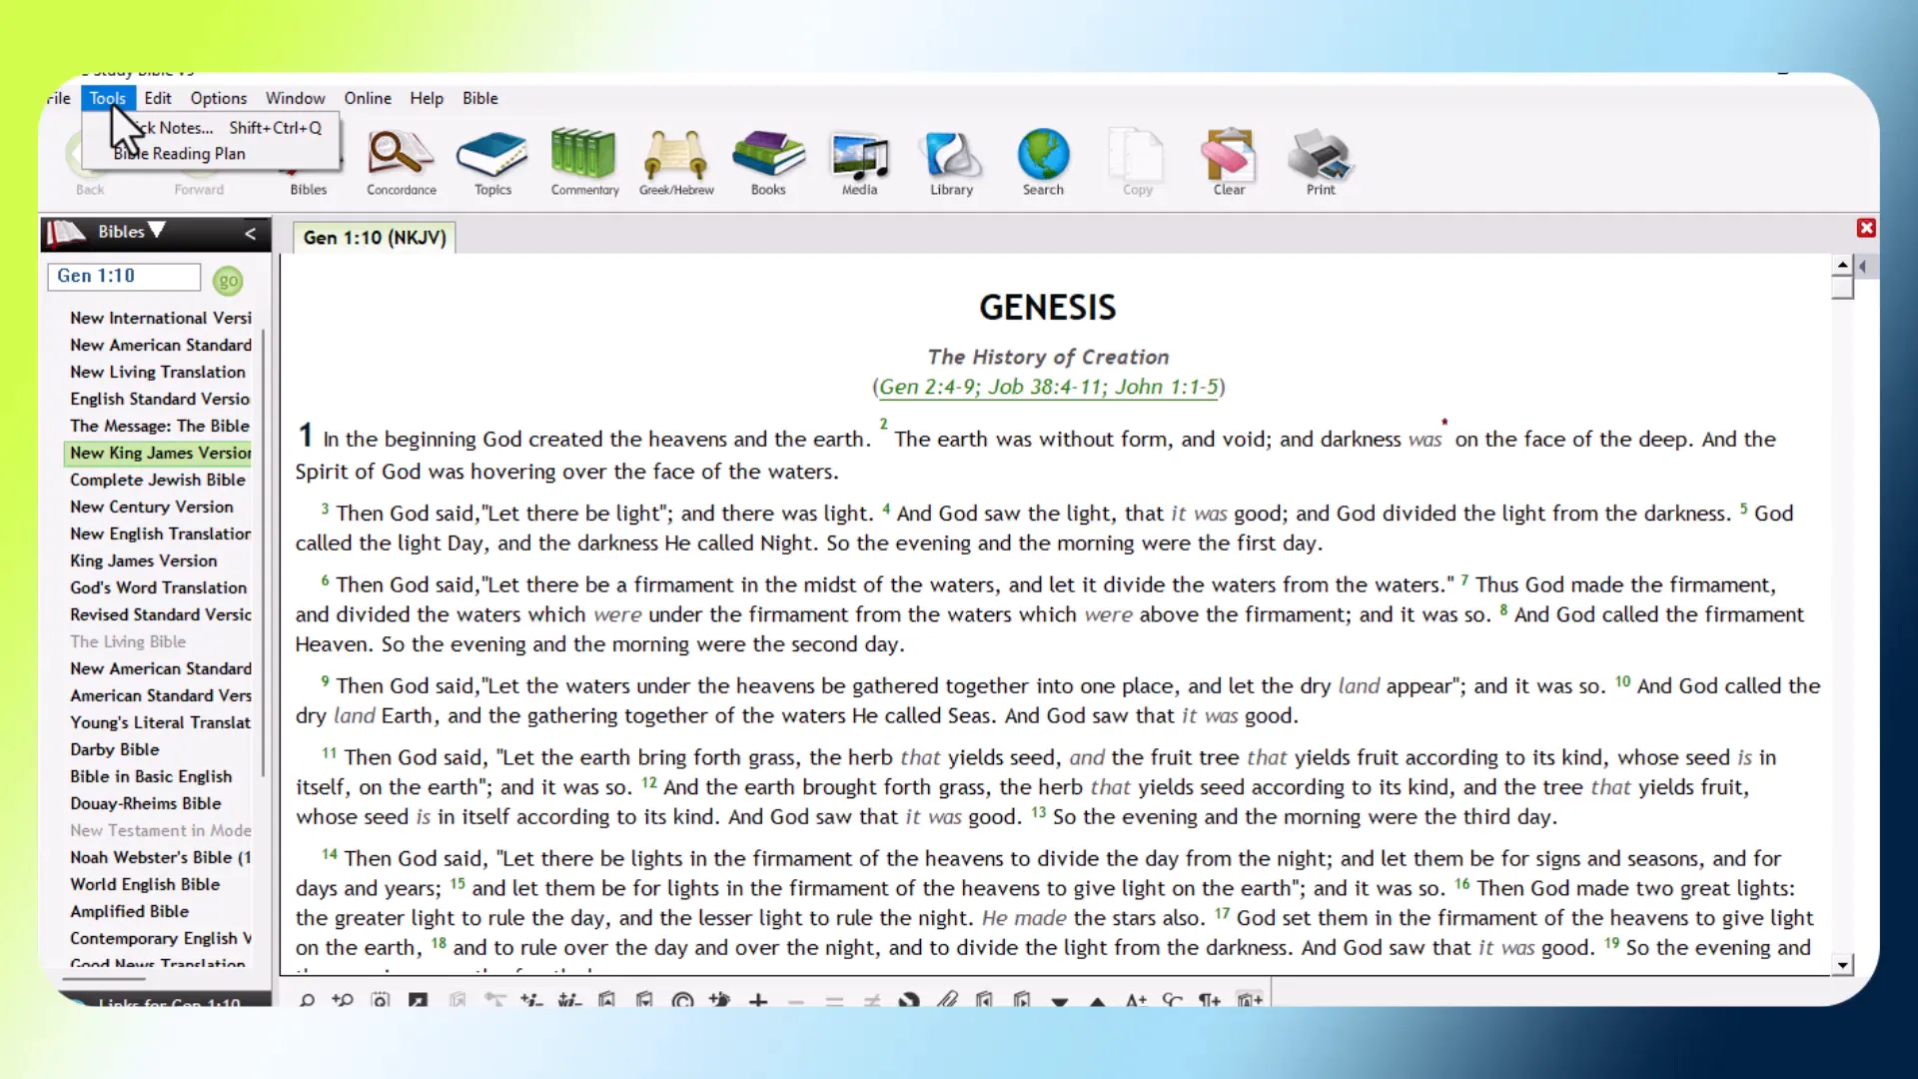This screenshot has height=1079, width=1918.
Task: Open the Greek/Hebrew scroll icon
Action: pyautogui.click(x=676, y=163)
